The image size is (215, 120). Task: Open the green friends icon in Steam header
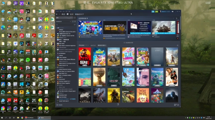click(x=156, y=12)
